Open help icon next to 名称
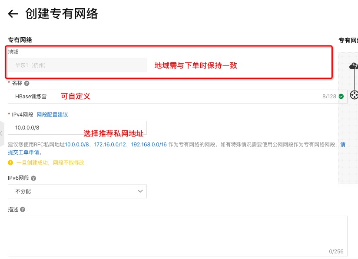 tap(27, 83)
